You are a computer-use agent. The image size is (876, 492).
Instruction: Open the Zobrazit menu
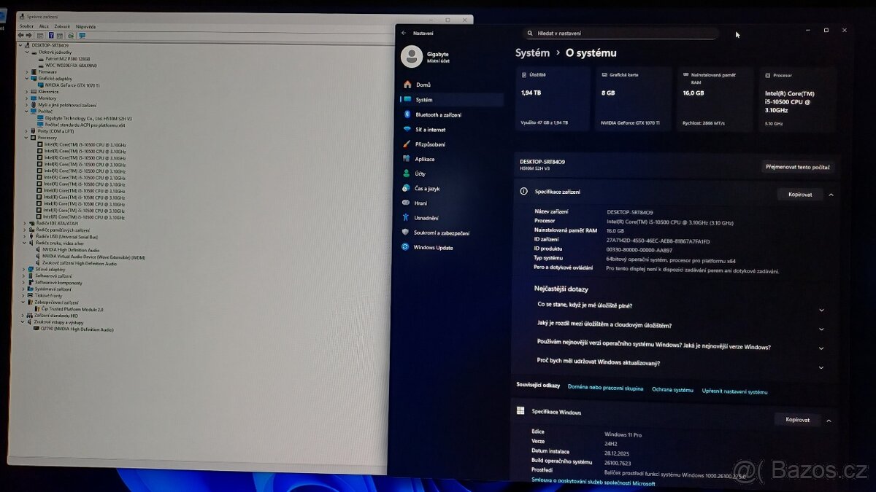coord(62,26)
